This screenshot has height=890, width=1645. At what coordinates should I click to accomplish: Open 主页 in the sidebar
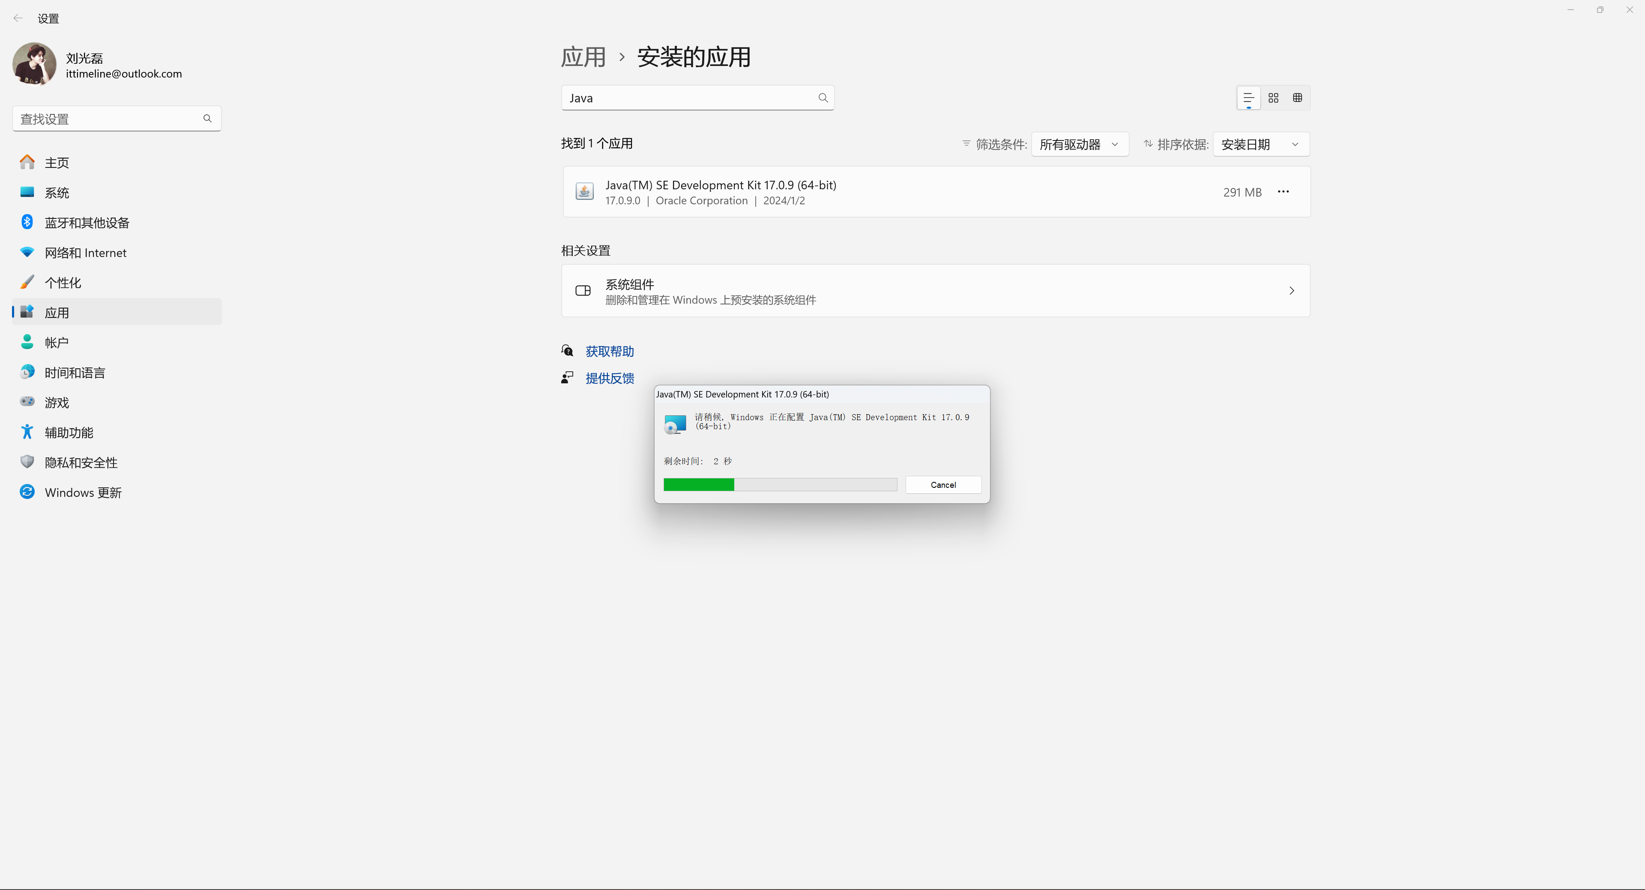click(x=117, y=163)
